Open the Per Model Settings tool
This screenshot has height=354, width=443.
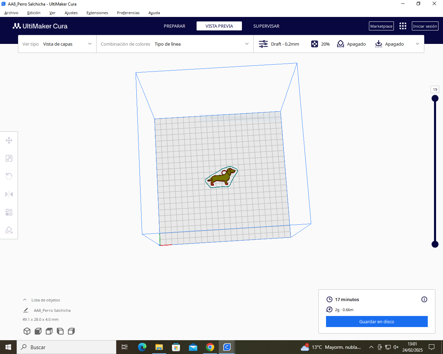(9, 212)
